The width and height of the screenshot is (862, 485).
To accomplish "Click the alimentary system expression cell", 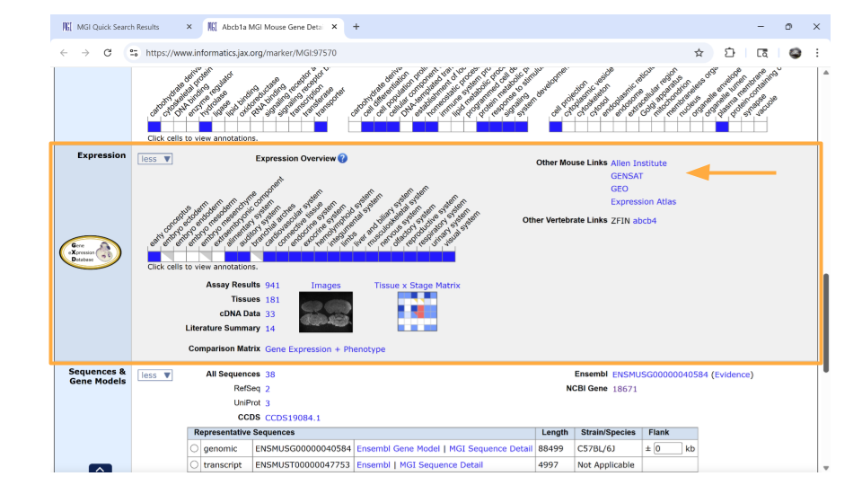I will (x=231, y=256).
